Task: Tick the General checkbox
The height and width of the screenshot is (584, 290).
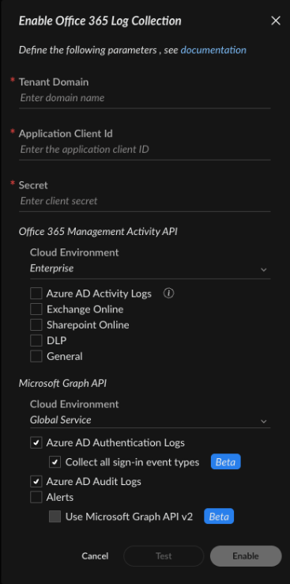Action: click(36, 356)
